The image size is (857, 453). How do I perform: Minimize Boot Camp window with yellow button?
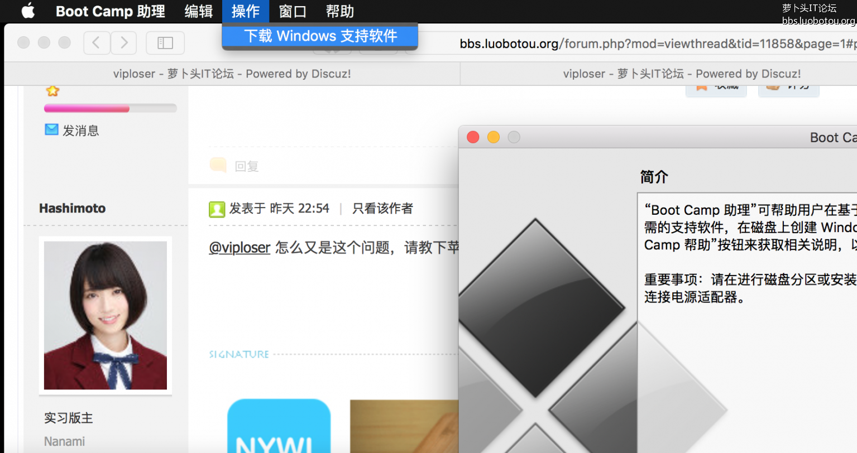(x=494, y=137)
